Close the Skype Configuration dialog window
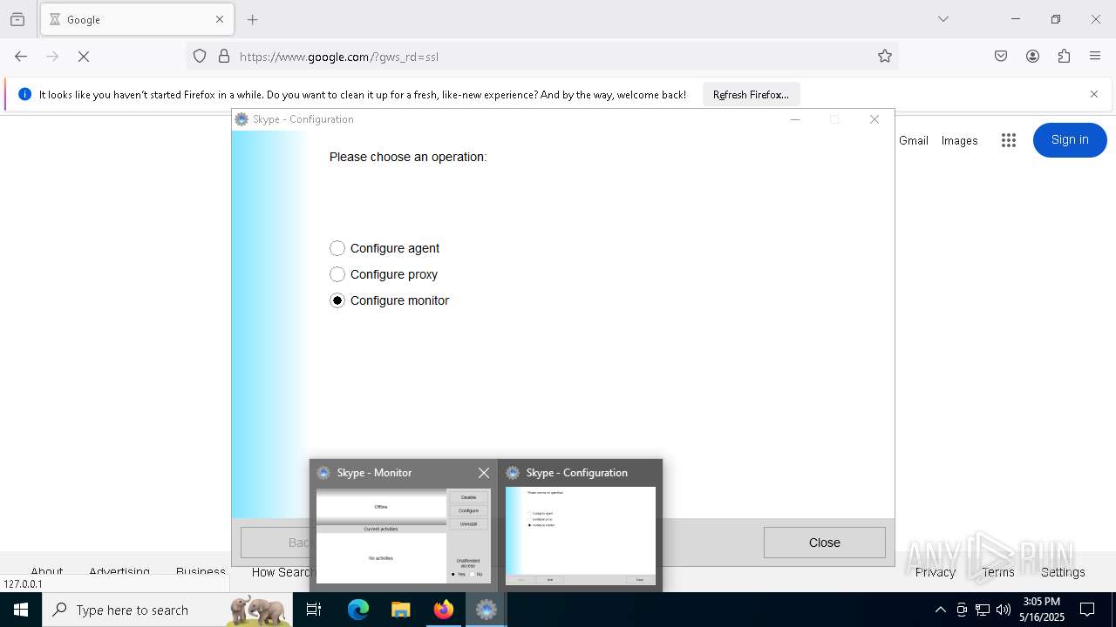This screenshot has width=1116, height=627. click(874, 119)
